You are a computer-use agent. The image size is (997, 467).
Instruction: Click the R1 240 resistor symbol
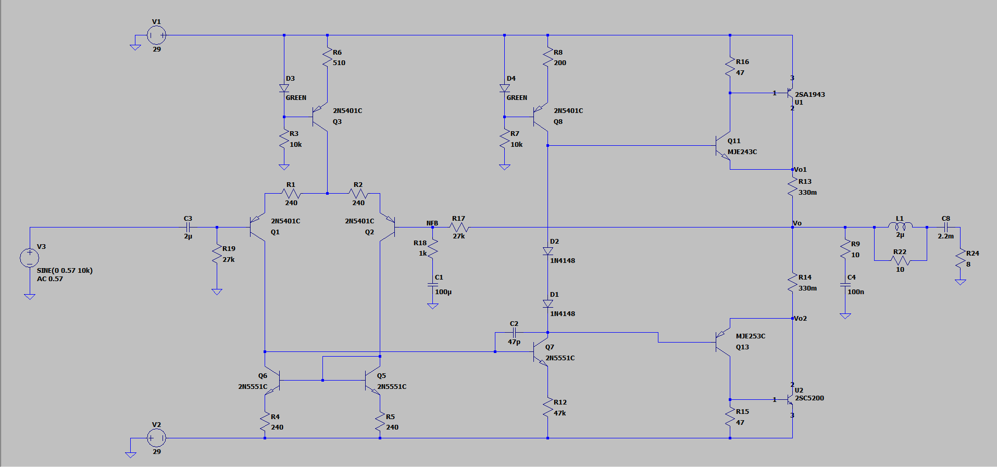[291, 194]
